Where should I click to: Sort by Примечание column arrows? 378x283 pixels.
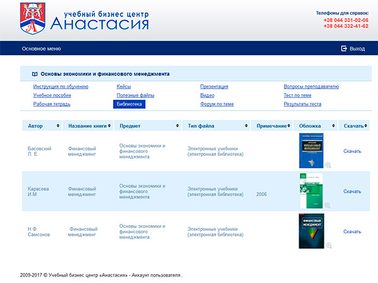click(290, 126)
